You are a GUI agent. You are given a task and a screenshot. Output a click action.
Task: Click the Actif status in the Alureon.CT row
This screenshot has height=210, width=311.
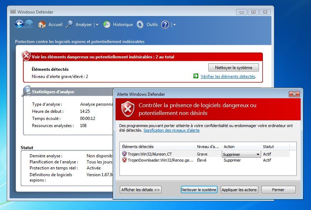pos(267,154)
